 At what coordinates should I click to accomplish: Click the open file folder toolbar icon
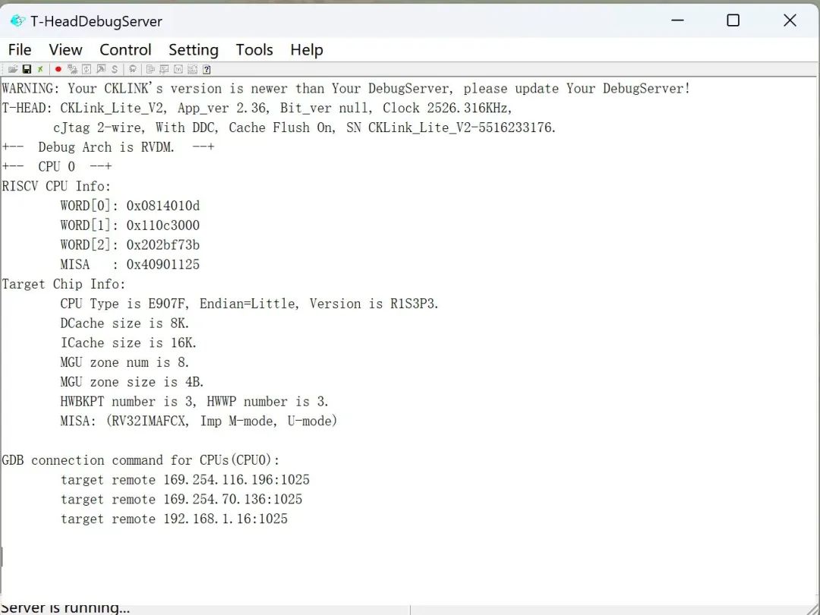point(13,69)
